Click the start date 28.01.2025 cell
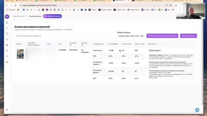The width and height of the screenshot is (207, 116). point(73,50)
